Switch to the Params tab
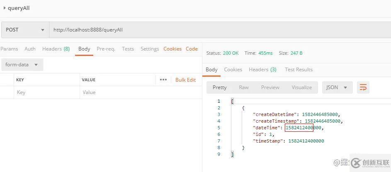This screenshot has height=172, width=391. point(9,49)
